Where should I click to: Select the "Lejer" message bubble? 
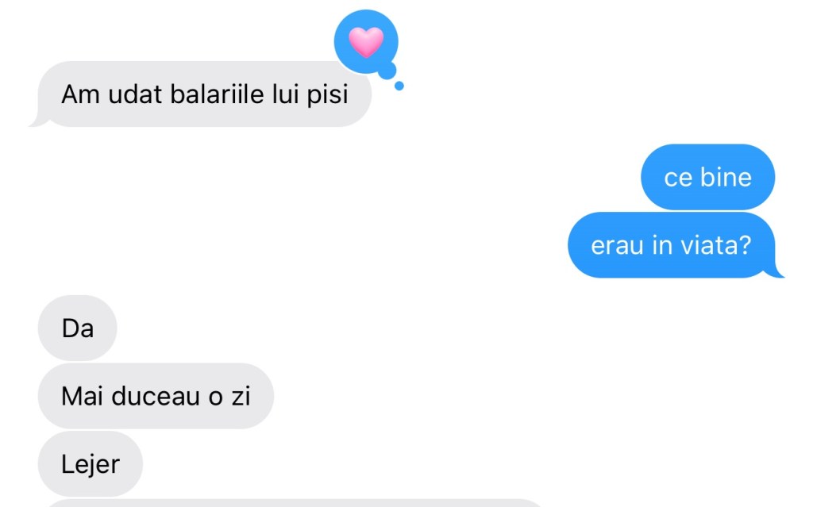91,464
